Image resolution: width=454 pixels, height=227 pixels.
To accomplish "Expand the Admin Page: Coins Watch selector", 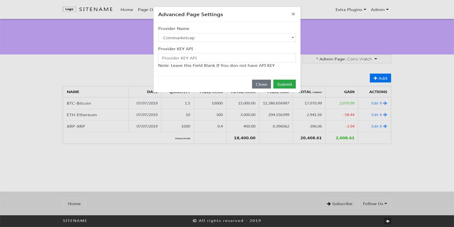I will coord(346,59).
